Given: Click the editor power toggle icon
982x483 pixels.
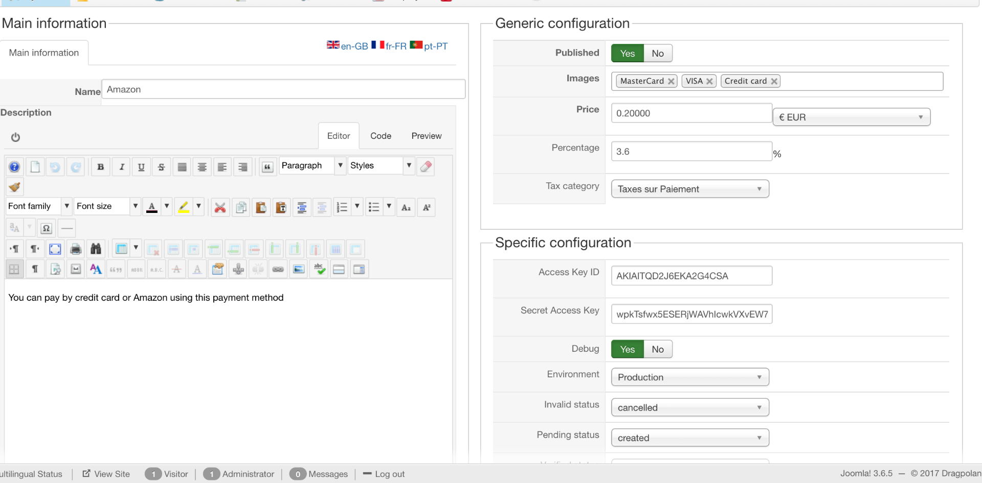Looking at the screenshot, I should click(x=15, y=137).
